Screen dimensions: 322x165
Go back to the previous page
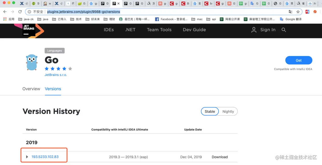[x=5, y=12]
